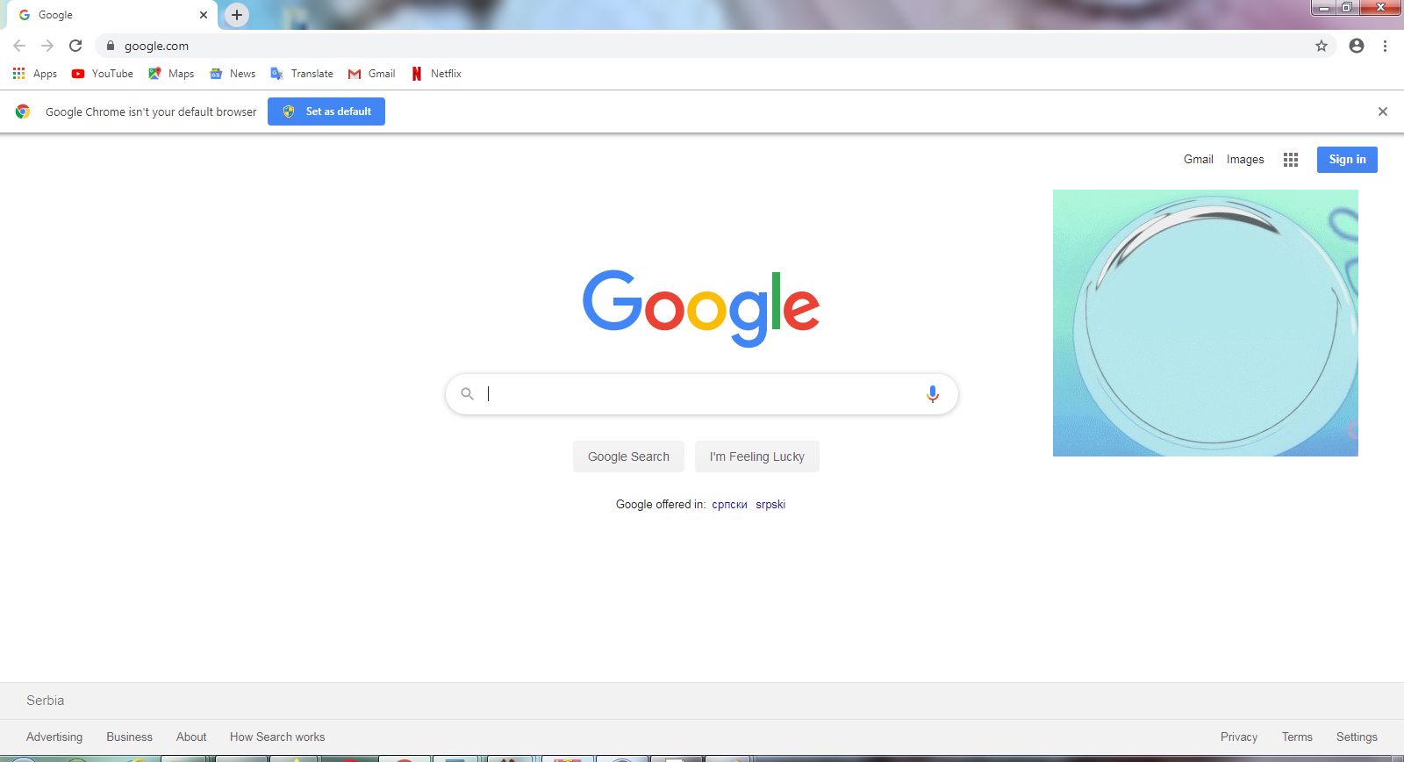
Task: Click the Privacy footer link
Action: point(1239,737)
